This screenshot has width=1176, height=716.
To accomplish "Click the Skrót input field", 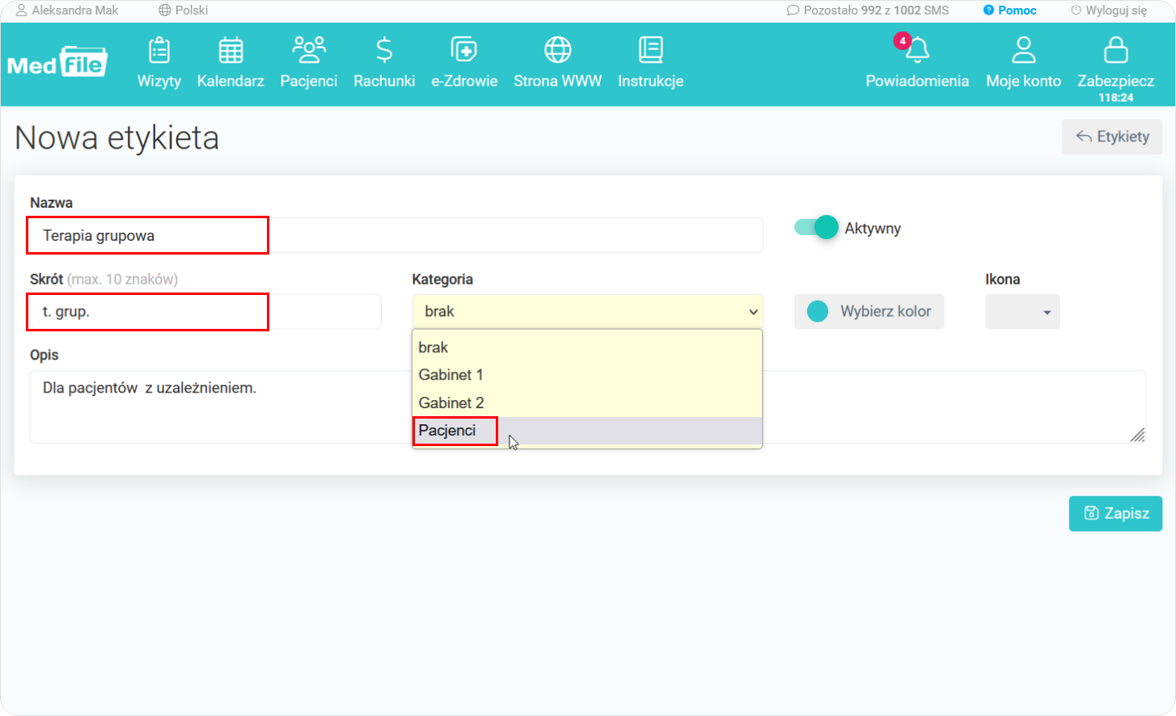I will [x=205, y=311].
